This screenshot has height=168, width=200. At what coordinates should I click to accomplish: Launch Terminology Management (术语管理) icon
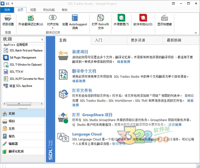[x=121, y=18]
